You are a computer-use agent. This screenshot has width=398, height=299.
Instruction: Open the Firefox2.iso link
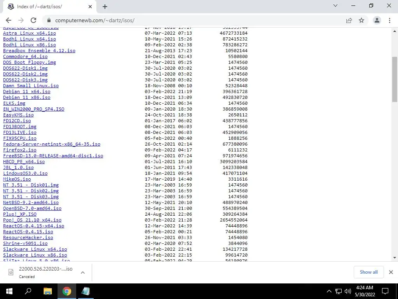click(x=20, y=150)
